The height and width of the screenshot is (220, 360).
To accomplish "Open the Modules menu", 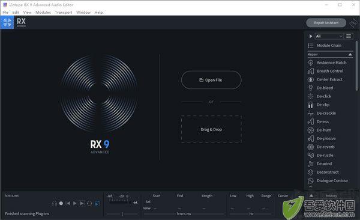I will click(x=43, y=13).
